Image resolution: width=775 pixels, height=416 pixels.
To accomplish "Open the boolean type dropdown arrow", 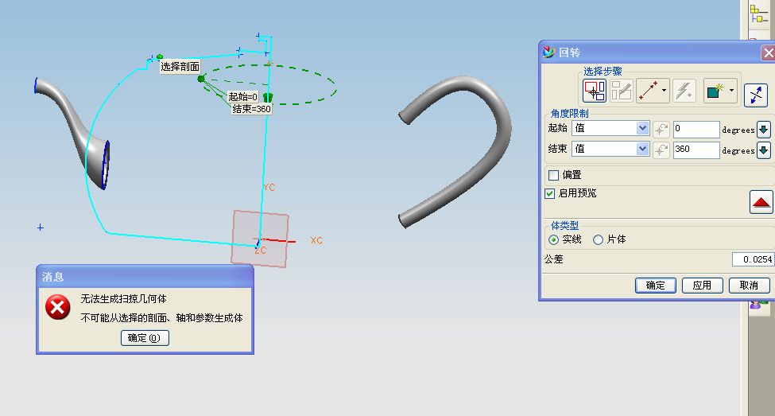I will click(x=732, y=91).
